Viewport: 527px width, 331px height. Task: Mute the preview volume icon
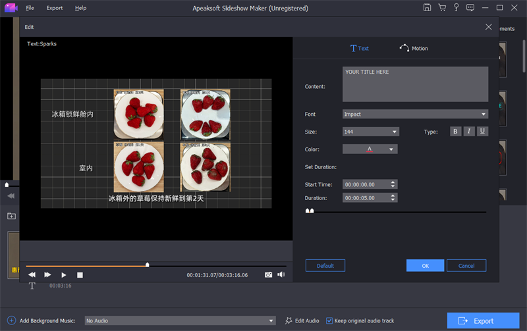pyautogui.click(x=281, y=274)
